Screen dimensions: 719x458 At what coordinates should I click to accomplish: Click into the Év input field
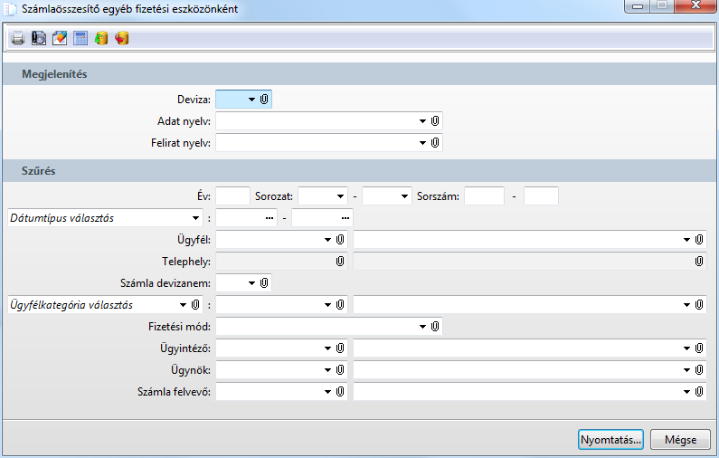click(x=232, y=196)
